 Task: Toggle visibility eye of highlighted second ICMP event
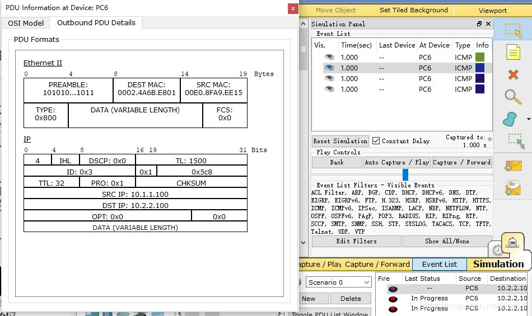point(329,68)
